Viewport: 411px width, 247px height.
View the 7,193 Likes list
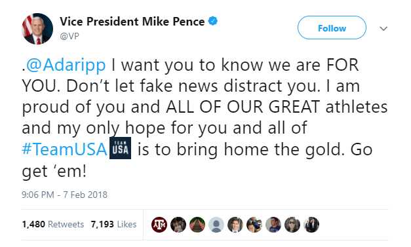tap(113, 224)
